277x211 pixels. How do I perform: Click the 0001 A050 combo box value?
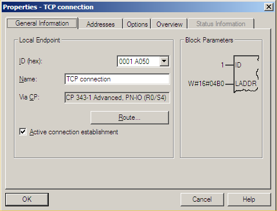coord(138,62)
